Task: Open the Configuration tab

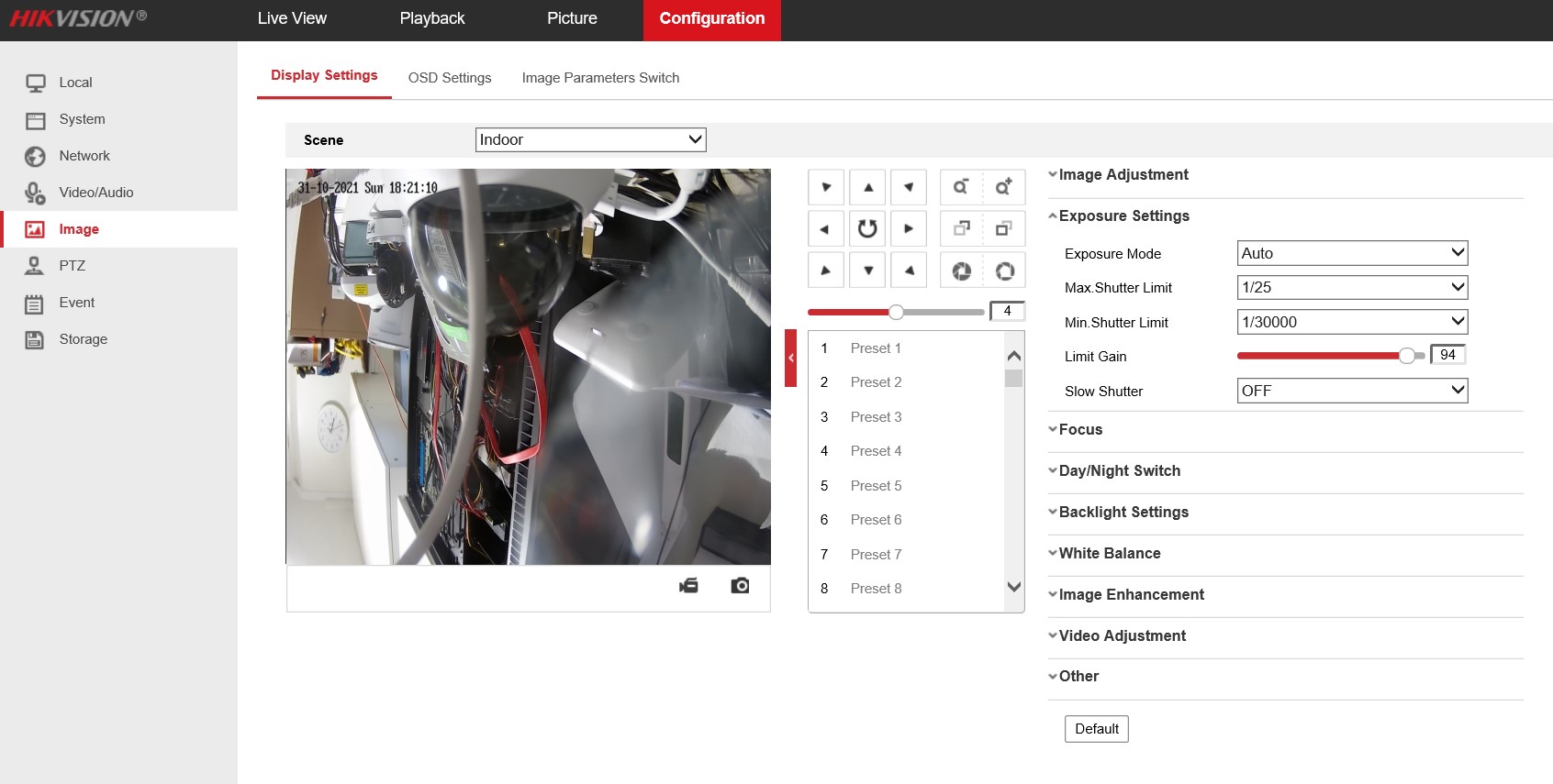Action: (712, 19)
